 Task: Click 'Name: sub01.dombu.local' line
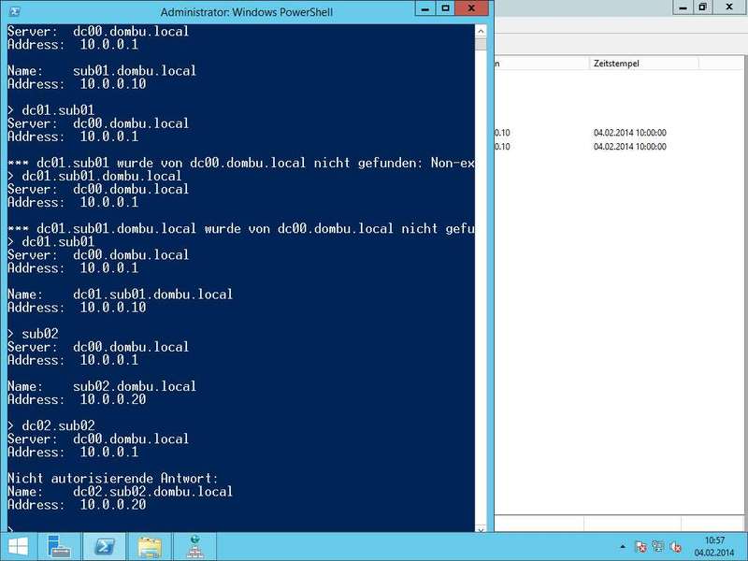102,71
